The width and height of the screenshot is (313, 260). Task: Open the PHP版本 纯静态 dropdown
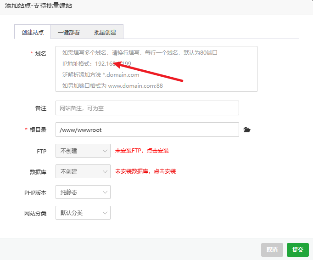tap(83, 192)
